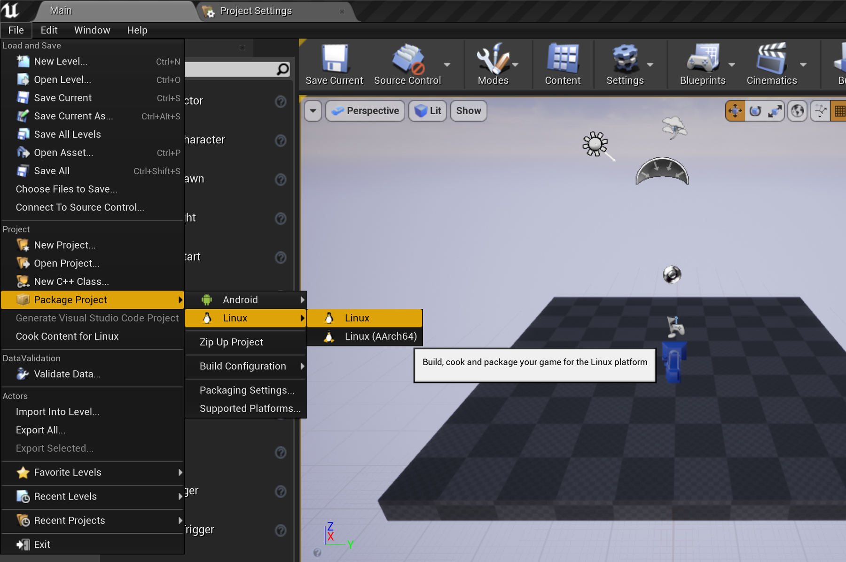
Task: Open the Cinematics clapperboard icon
Action: point(771,59)
